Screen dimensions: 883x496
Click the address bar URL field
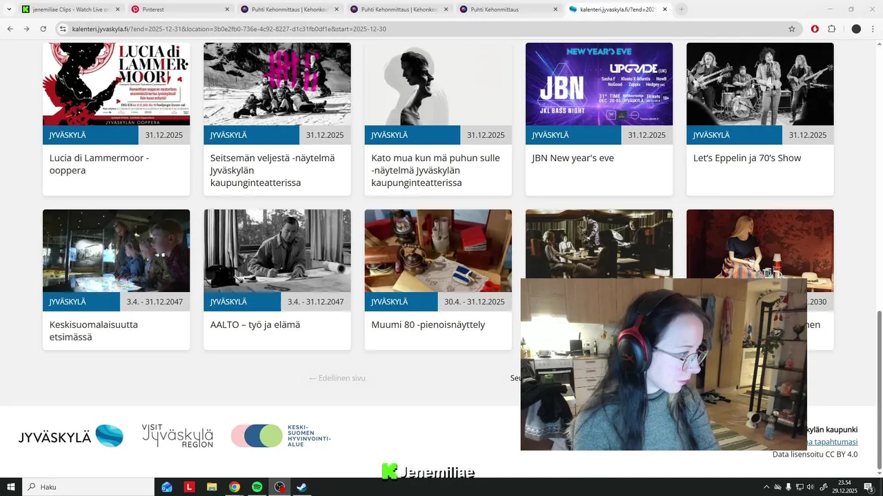tap(428, 29)
